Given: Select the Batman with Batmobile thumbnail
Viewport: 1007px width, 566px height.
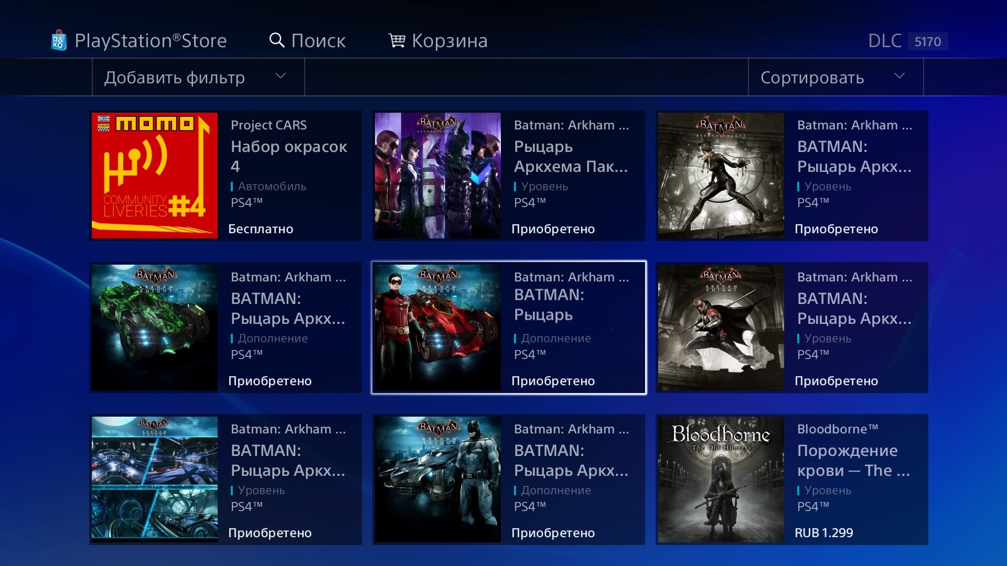Looking at the screenshot, I should click(x=438, y=480).
